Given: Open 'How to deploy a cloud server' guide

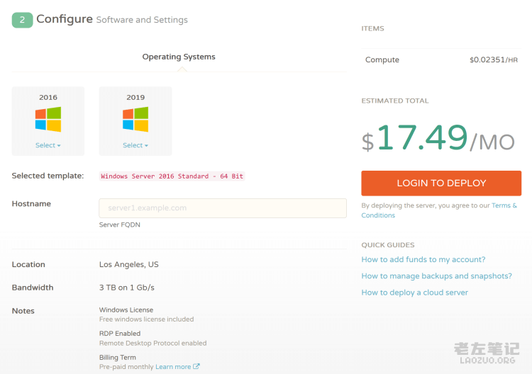Looking at the screenshot, I should click(x=414, y=293).
